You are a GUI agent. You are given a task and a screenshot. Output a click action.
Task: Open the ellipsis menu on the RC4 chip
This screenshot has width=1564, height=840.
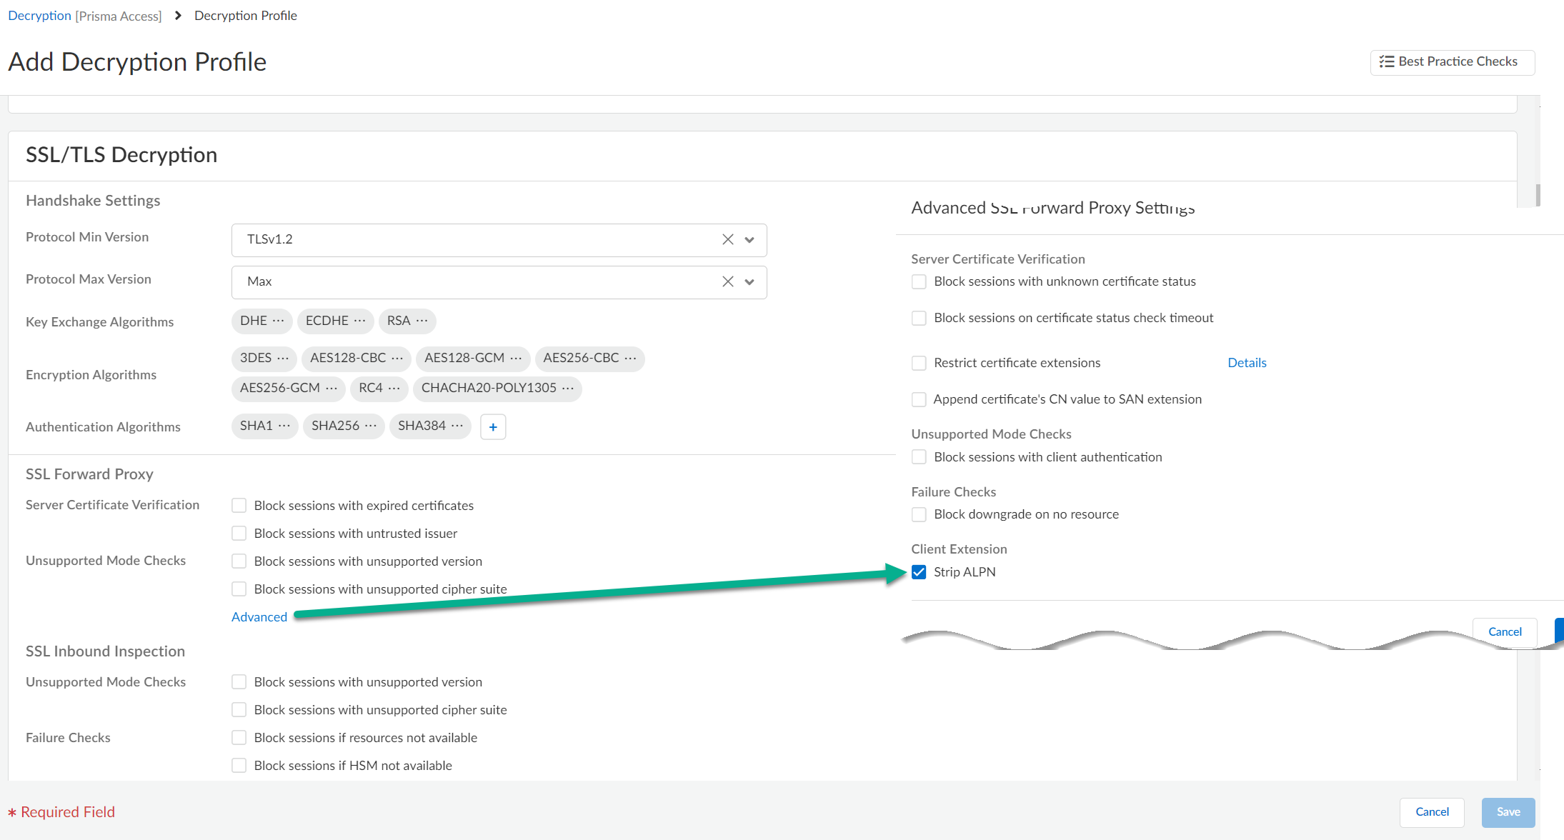pos(394,388)
